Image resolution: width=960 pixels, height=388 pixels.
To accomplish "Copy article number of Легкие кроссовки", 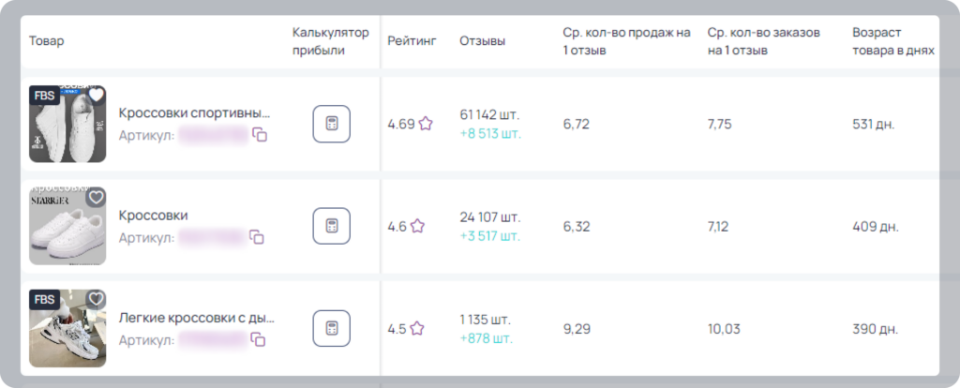I will click(x=259, y=339).
